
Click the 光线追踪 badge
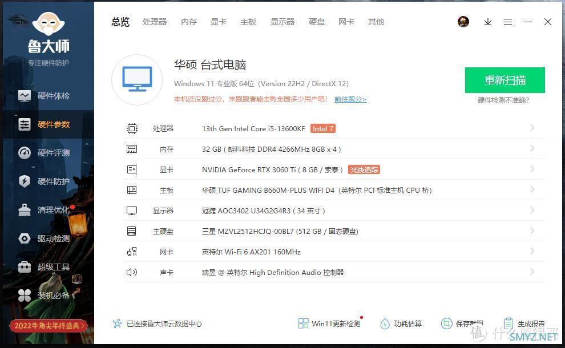[364, 169]
